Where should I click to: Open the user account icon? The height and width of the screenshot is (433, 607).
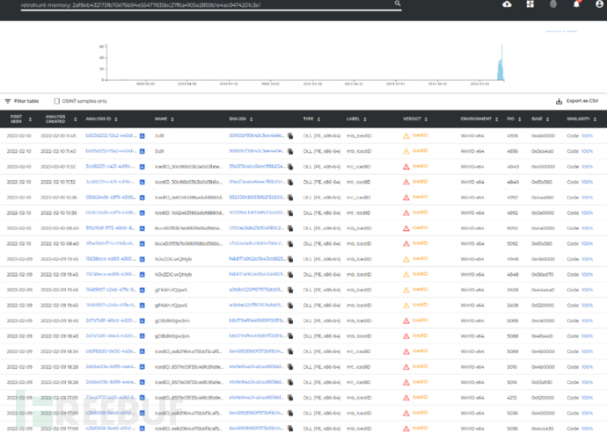click(599, 4)
